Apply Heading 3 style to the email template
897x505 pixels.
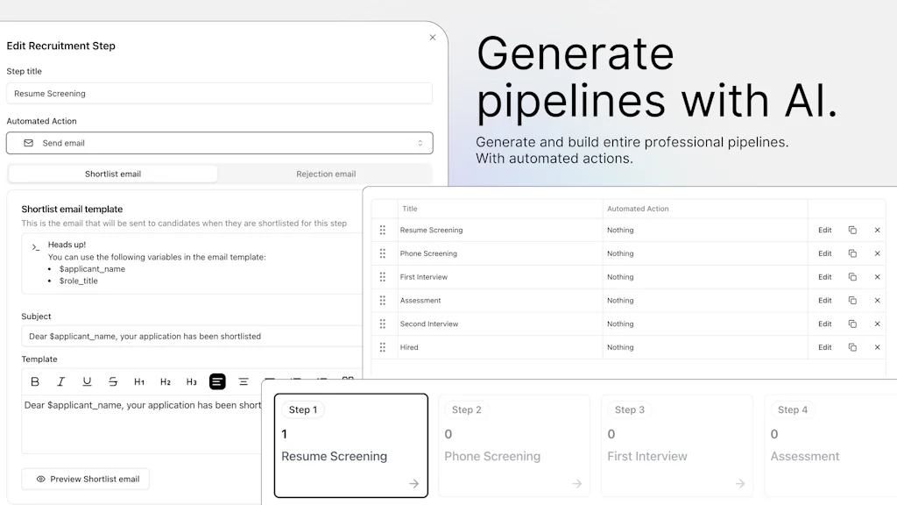pos(191,381)
